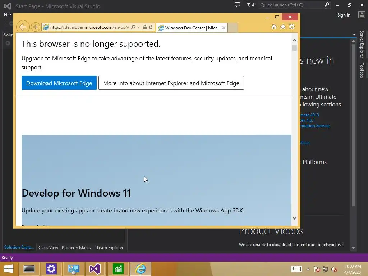Open Start Page tab dropdown arrow
Screen dimensions: 368x276
pyautogui.click(x=354, y=34)
